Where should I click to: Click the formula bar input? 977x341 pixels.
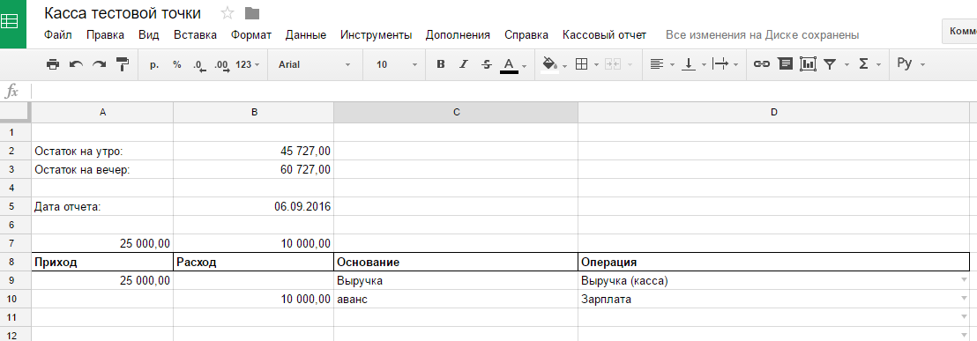tap(503, 92)
